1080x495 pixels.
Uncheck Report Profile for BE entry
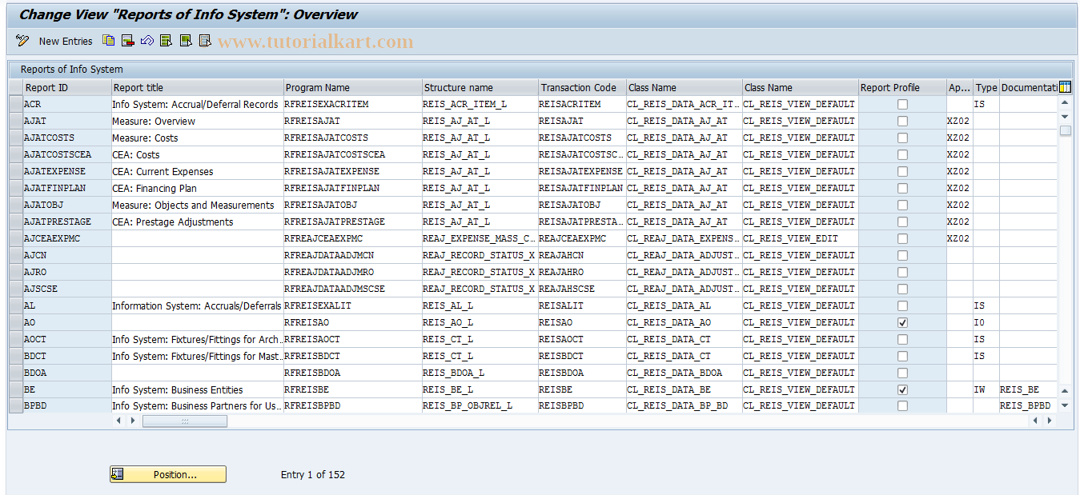pyautogui.click(x=902, y=389)
